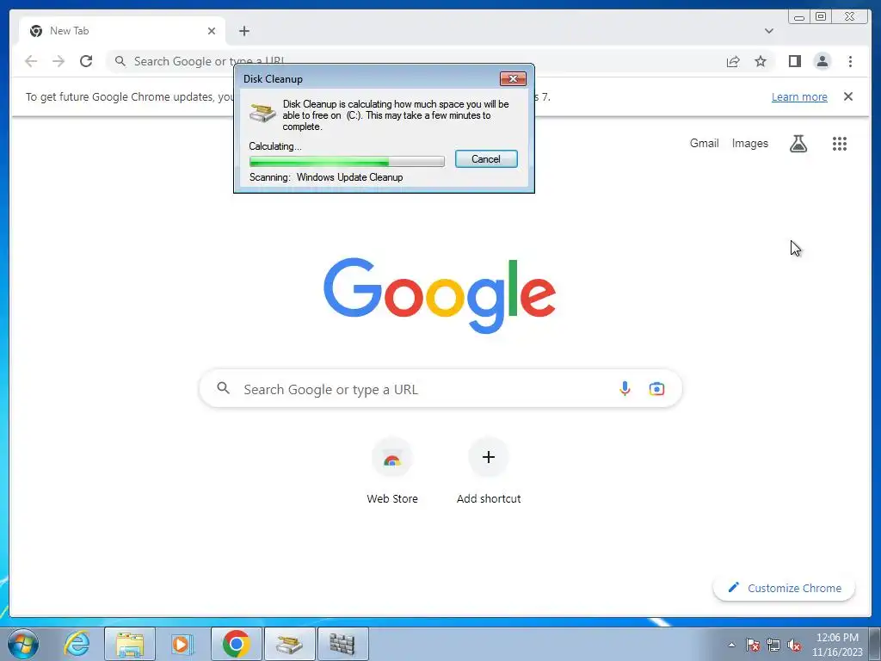Click the taskbar clock and date
The width and height of the screenshot is (881, 661).
click(x=836, y=645)
